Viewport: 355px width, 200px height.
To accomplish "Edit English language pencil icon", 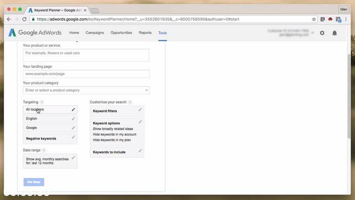I will pos(73,118).
